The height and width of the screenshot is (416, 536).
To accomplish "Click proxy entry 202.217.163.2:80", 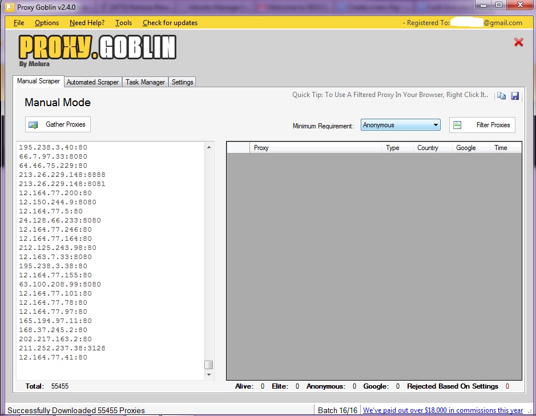I will [55, 339].
